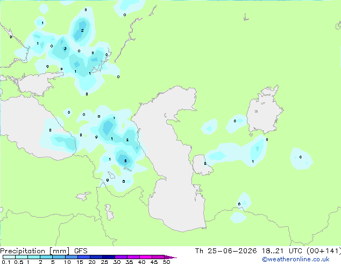Click the legend label '30'
Image resolution: width=341 pixels, height=264 pixels.
[117, 262]
